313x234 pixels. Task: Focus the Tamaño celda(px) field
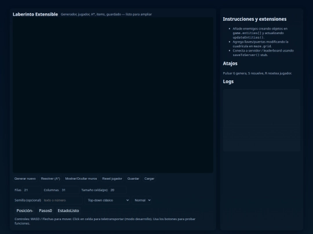pos(117,190)
